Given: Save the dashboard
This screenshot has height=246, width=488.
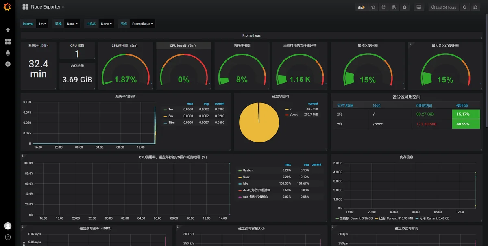Looking at the screenshot, I should [394, 7].
